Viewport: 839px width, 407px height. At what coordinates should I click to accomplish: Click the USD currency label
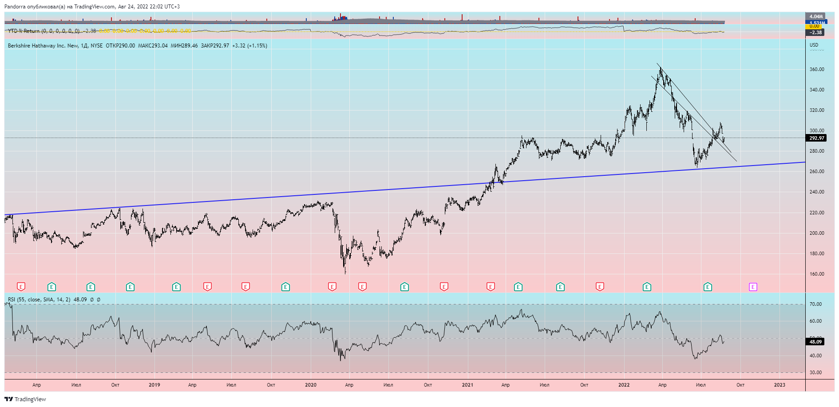point(814,45)
